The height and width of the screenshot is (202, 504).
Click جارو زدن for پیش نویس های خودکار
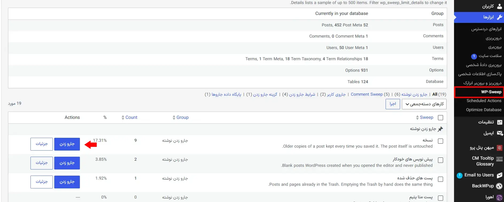tap(67, 163)
